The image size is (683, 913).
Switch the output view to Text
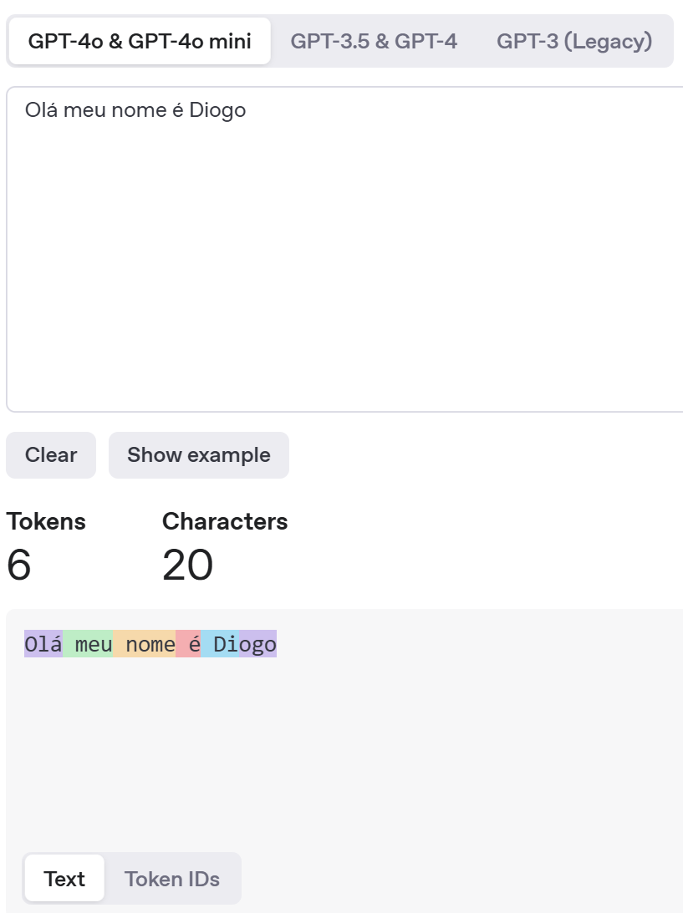[64, 879]
